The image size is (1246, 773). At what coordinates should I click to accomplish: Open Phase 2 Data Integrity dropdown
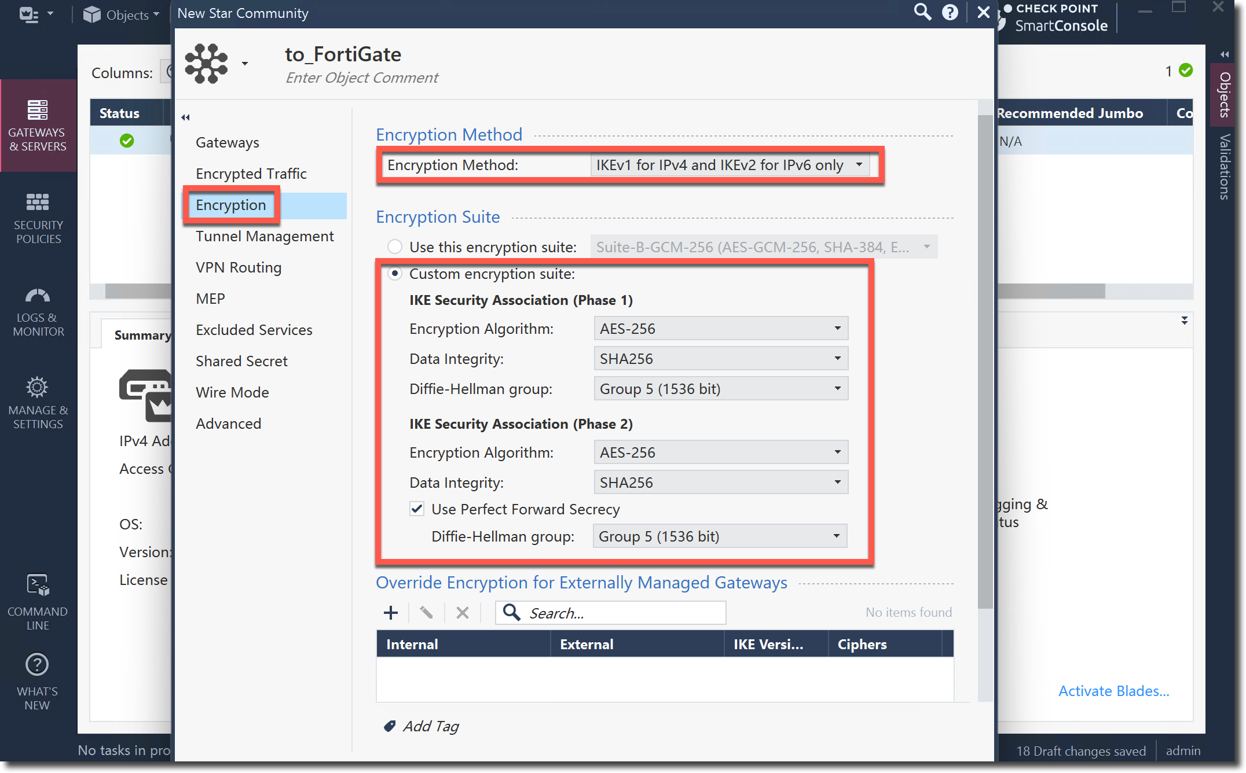pyautogui.click(x=721, y=483)
